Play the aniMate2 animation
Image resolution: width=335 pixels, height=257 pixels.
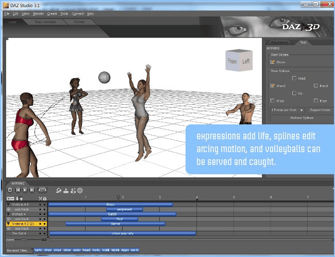click(x=25, y=190)
